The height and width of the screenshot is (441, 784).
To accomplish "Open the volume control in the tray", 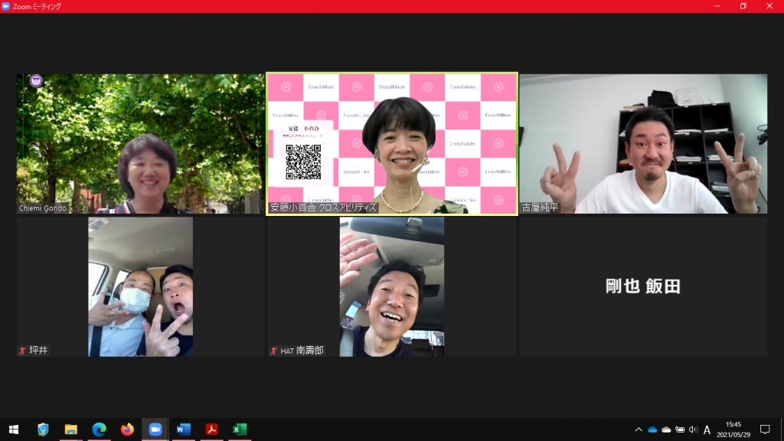I will (693, 430).
